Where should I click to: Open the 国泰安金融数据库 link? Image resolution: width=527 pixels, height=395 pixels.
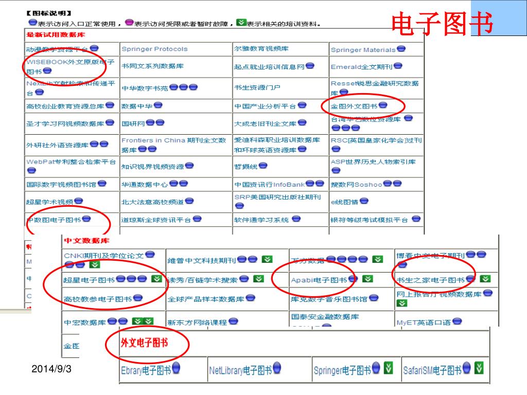point(325,316)
